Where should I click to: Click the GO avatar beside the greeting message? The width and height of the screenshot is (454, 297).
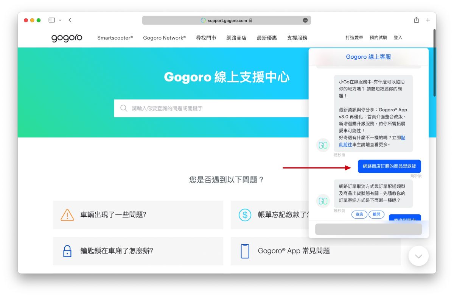[323, 145]
